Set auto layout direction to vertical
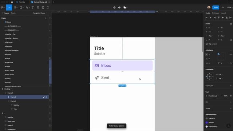This screenshot has width=233, height=131. (x=206, y=55)
